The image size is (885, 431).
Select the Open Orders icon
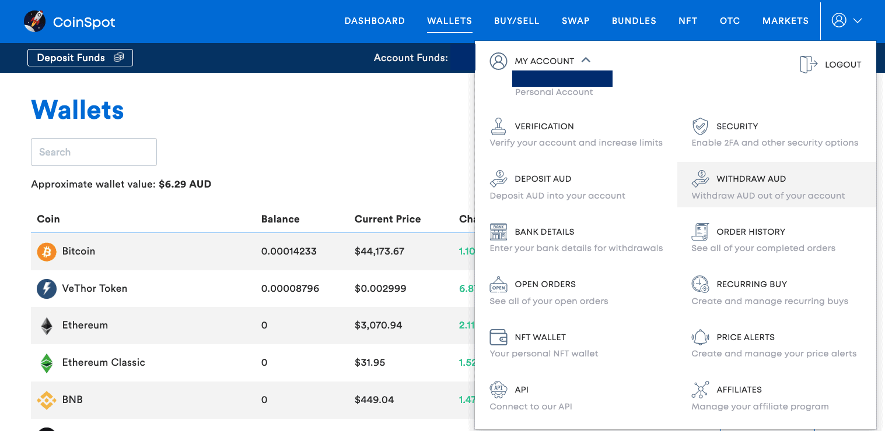pyautogui.click(x=498, y=284)
